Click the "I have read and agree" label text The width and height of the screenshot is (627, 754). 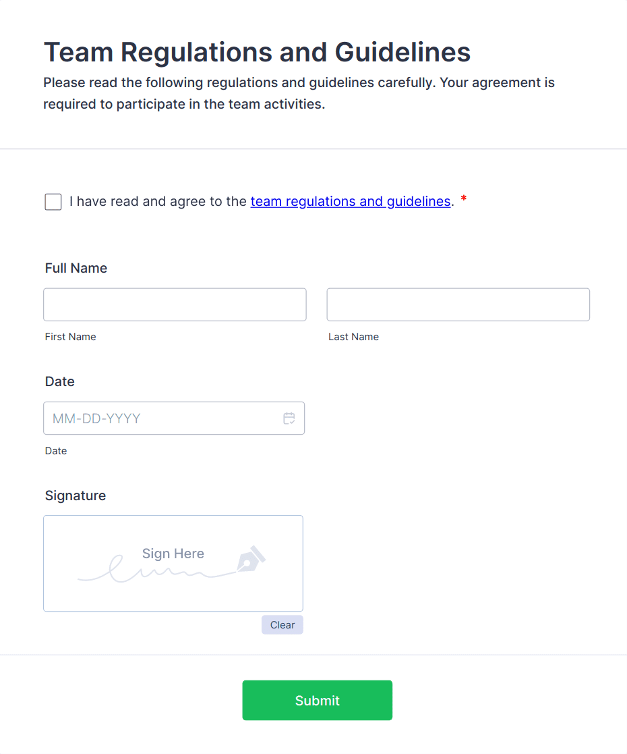(159, 201)
